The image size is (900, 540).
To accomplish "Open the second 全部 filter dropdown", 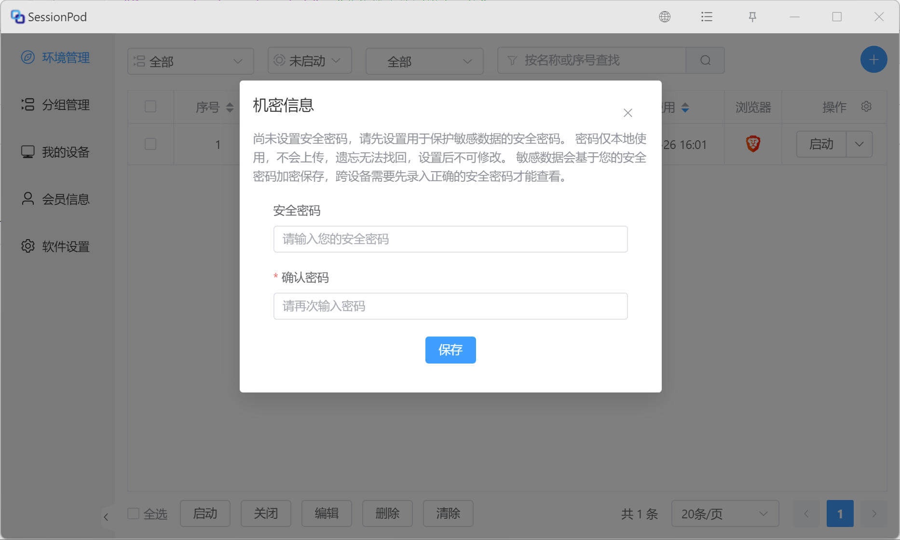I will 424,61.
